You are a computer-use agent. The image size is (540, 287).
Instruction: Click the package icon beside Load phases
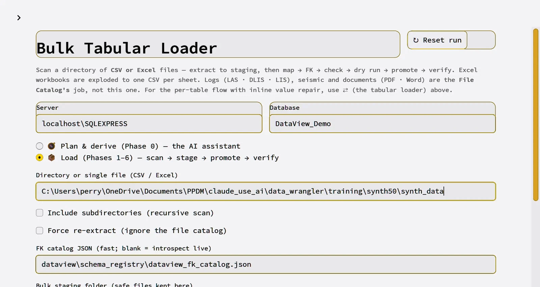pos(51,158)
